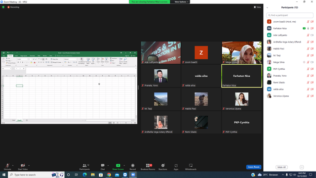The image size is (316, 178).
Task: Select Veronica Lilyana in participants list
Action: point(290,96)
